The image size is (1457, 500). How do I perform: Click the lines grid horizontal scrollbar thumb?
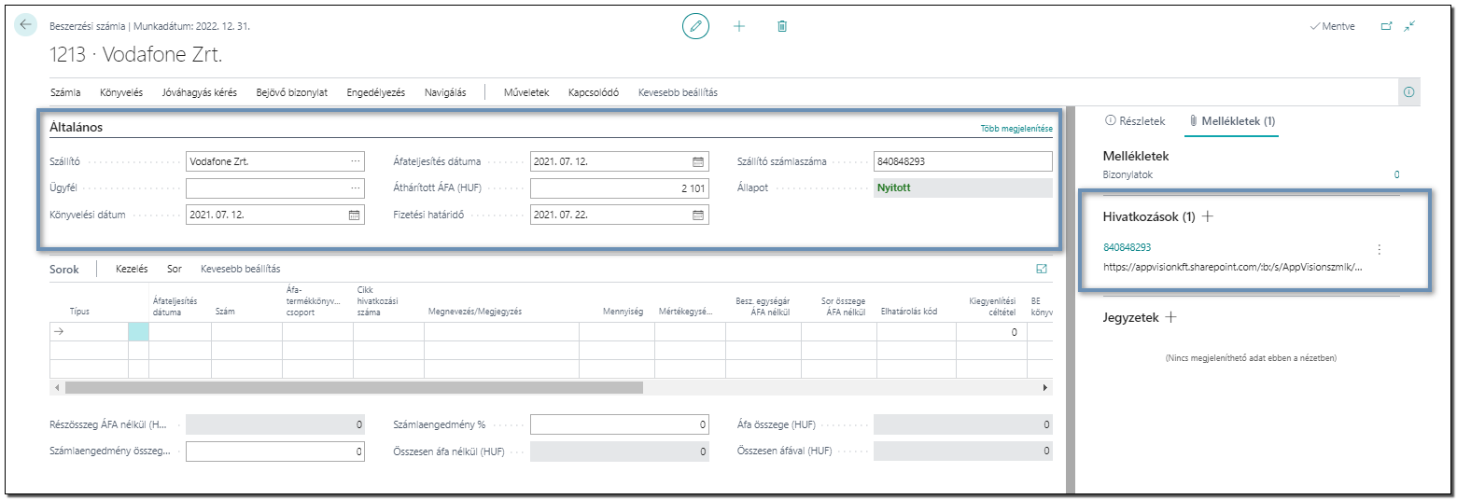tap(354, 387)
